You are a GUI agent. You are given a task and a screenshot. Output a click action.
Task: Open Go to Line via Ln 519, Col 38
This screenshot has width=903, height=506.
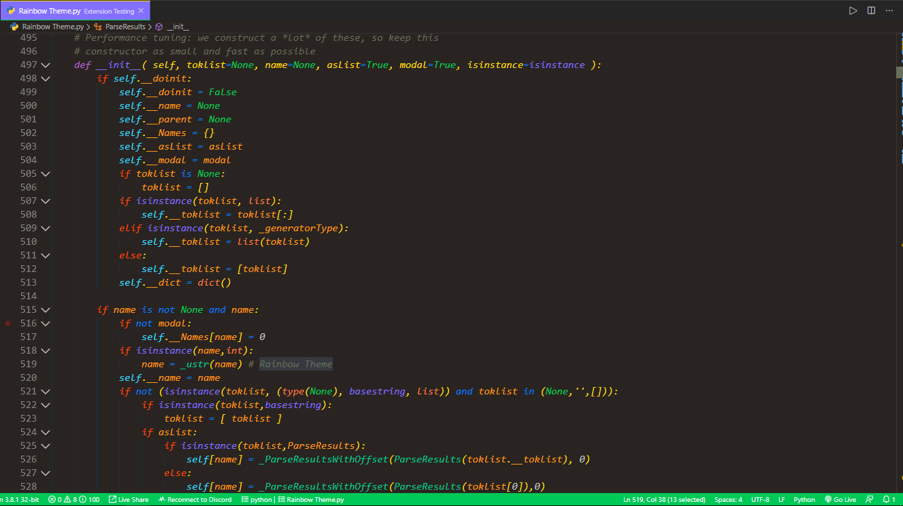tap(664, 499)
